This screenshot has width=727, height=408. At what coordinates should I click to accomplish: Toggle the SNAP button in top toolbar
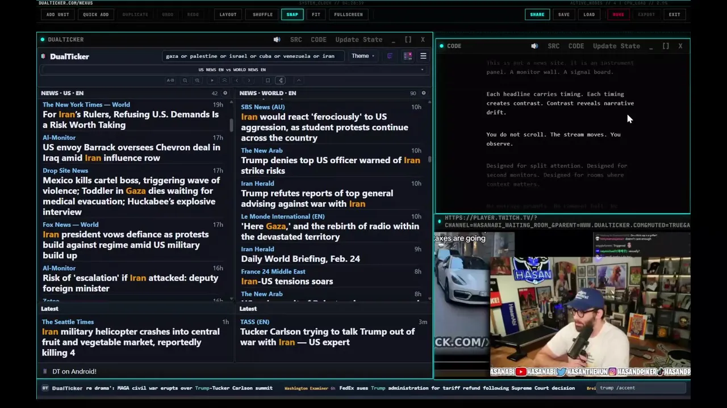click(292, 14)
